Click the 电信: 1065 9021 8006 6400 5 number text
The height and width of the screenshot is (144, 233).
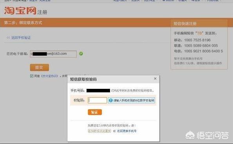[x=199, y=51]
